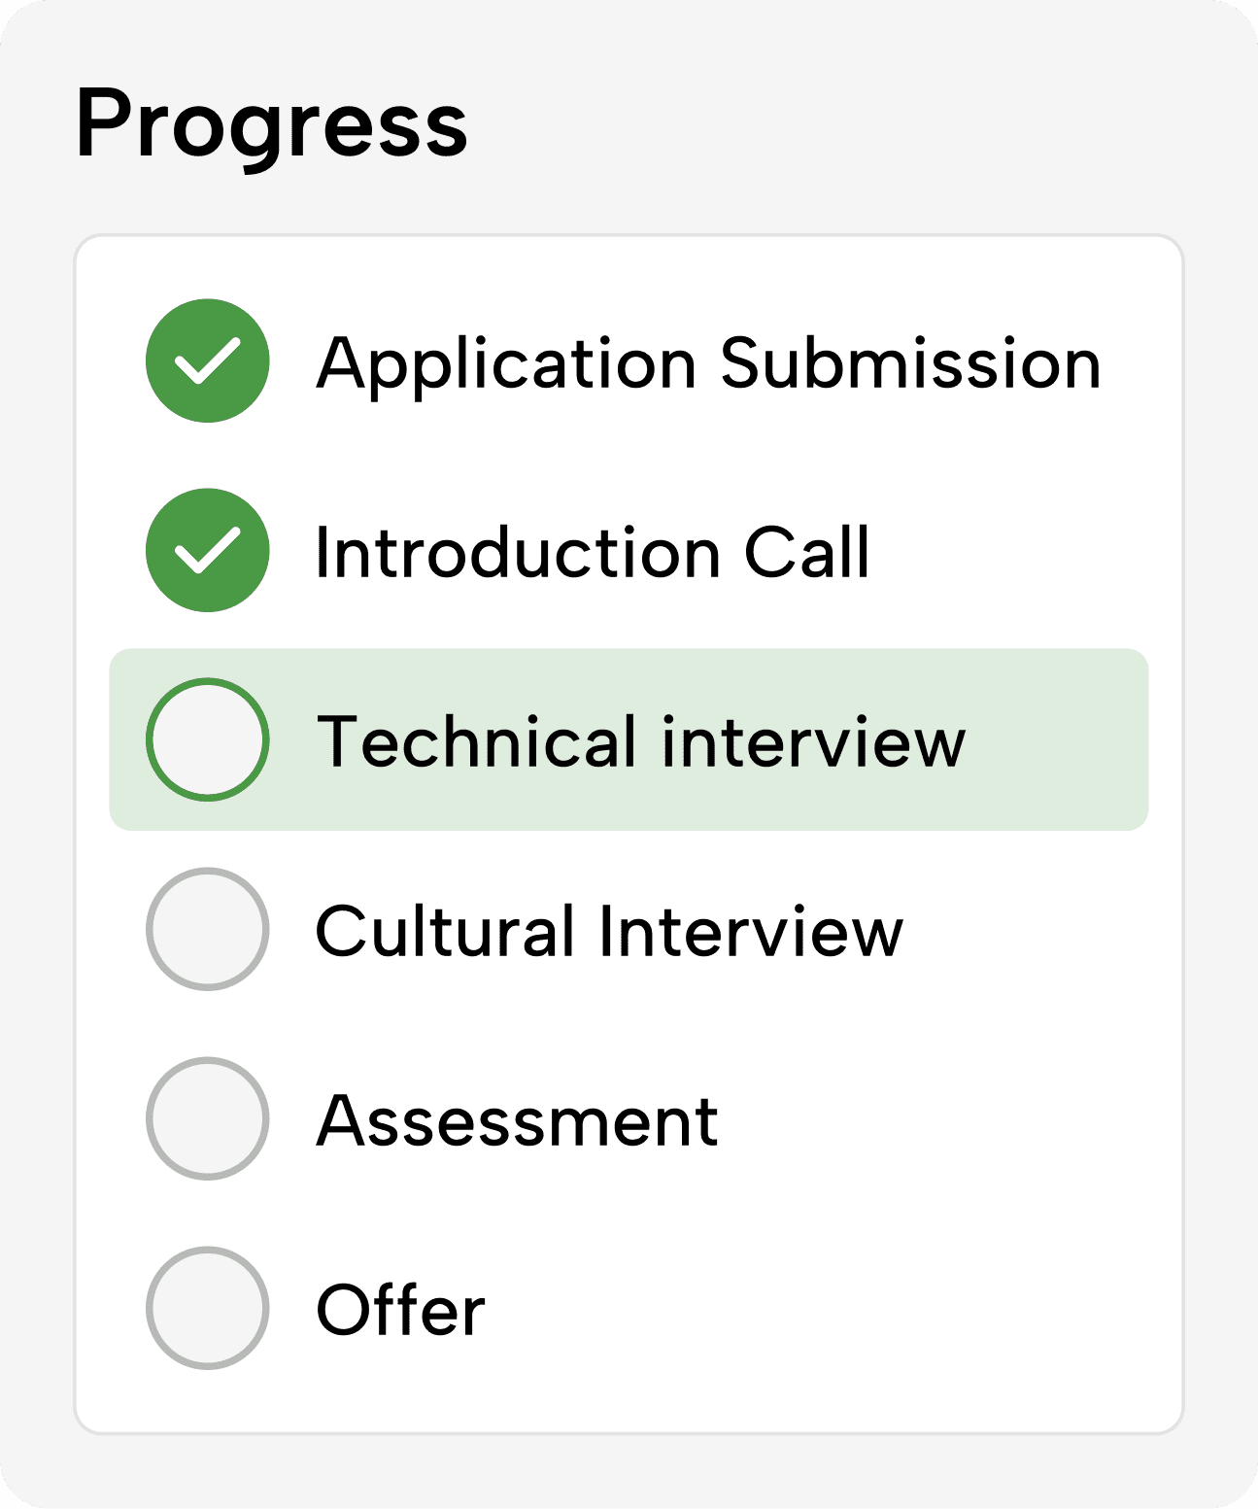Toggle the Assessment step circle

click(208, 1118)
